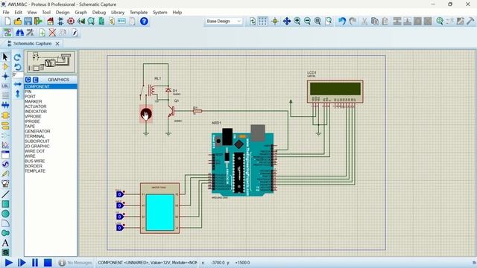Click the Remove Sheet red X icon
The image size is (477, 268).
point(52,33)
